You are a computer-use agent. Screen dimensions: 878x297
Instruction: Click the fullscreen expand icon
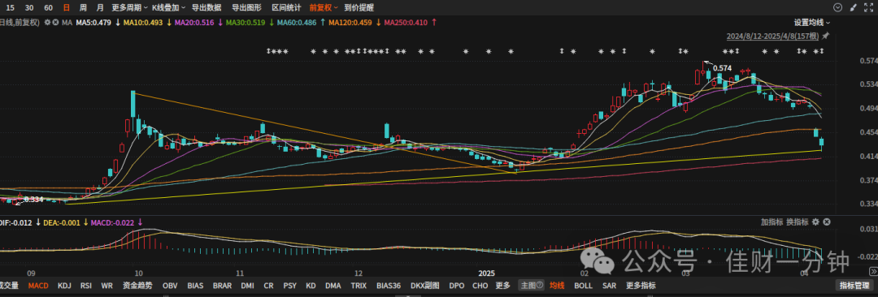click(869, 7)
